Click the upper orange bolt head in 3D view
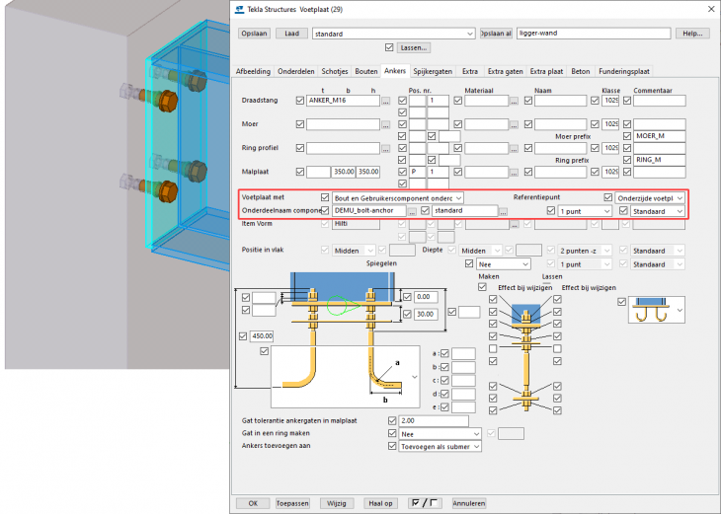721x514 pixels. click(168, 102)
